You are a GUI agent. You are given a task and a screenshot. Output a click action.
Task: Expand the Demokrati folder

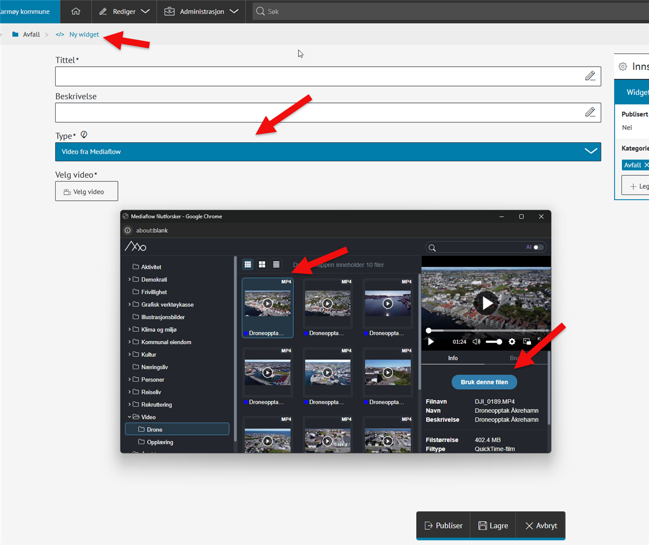click(130, 279)
